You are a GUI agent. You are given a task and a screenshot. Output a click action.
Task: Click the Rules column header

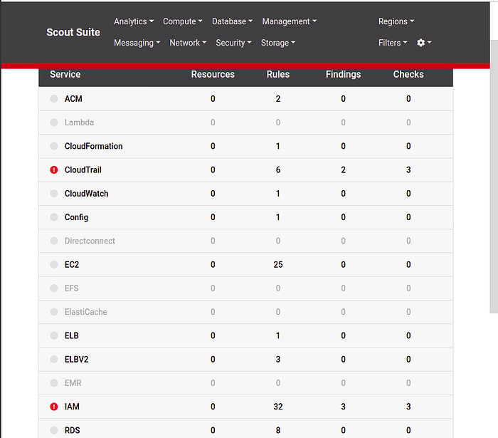[x=278, y=74]
